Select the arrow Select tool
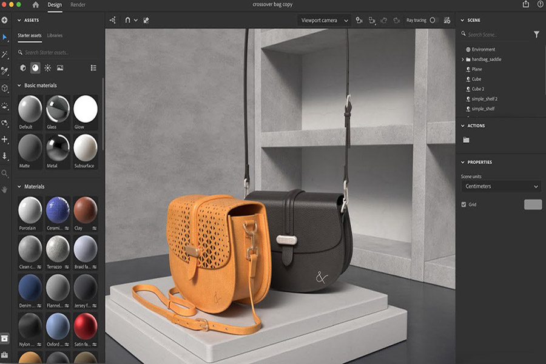The width and height of the screenshot is (546, 364). pos(4,37)
